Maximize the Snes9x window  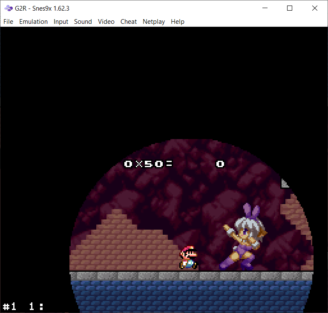click(x=290, y=8)
